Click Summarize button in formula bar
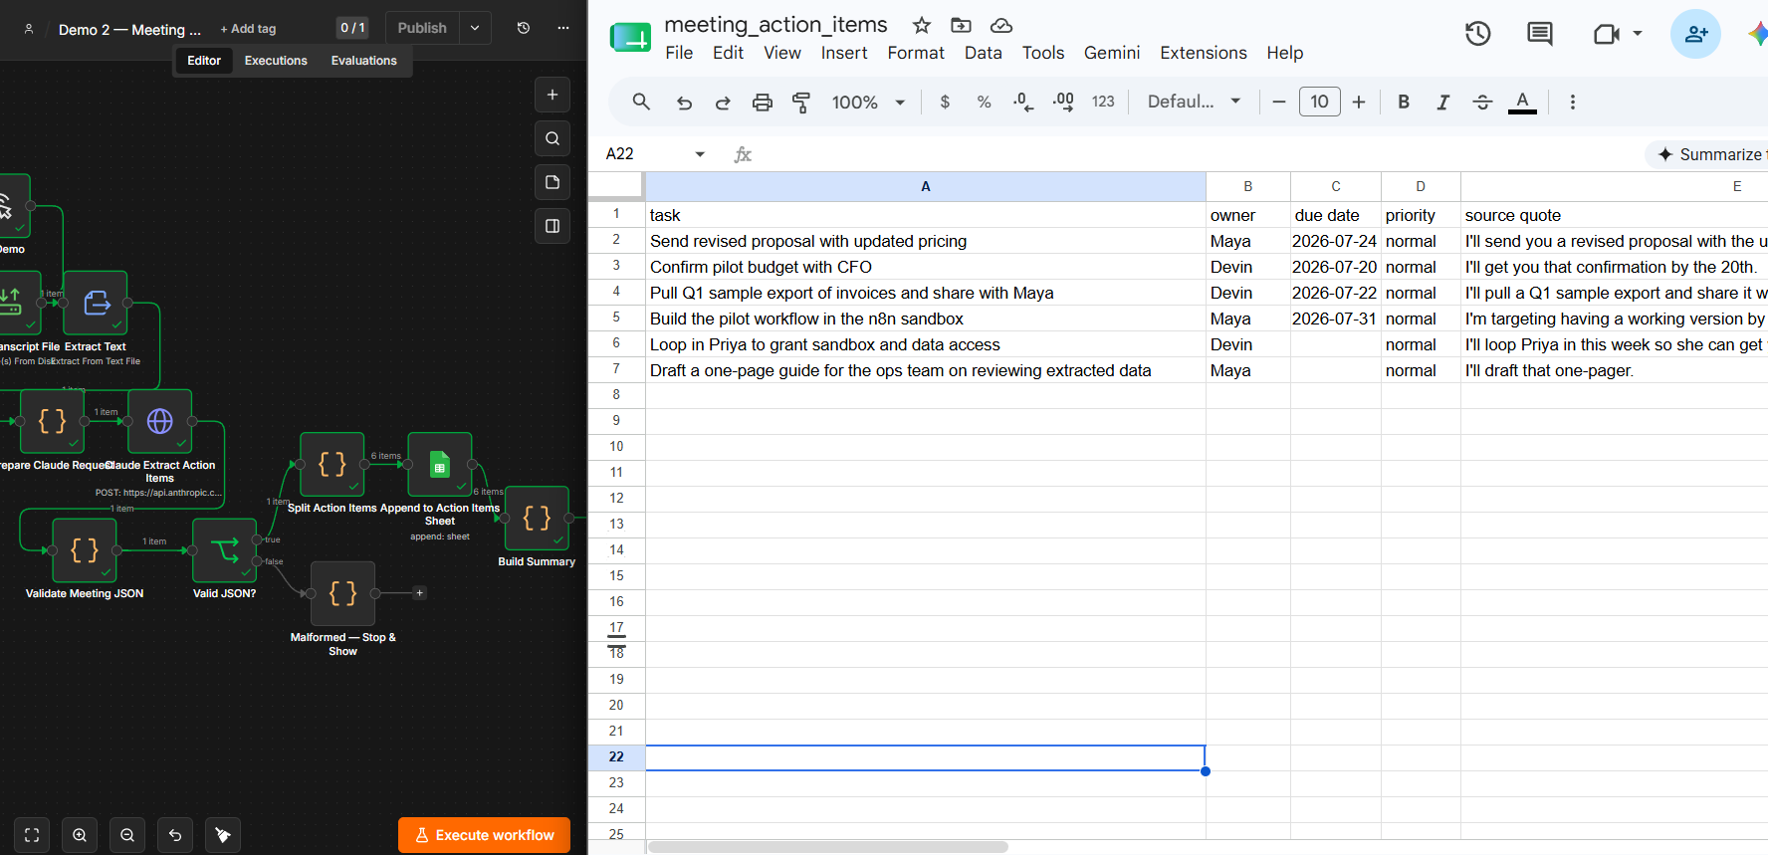The image size is (1768, 855). 1707,154
